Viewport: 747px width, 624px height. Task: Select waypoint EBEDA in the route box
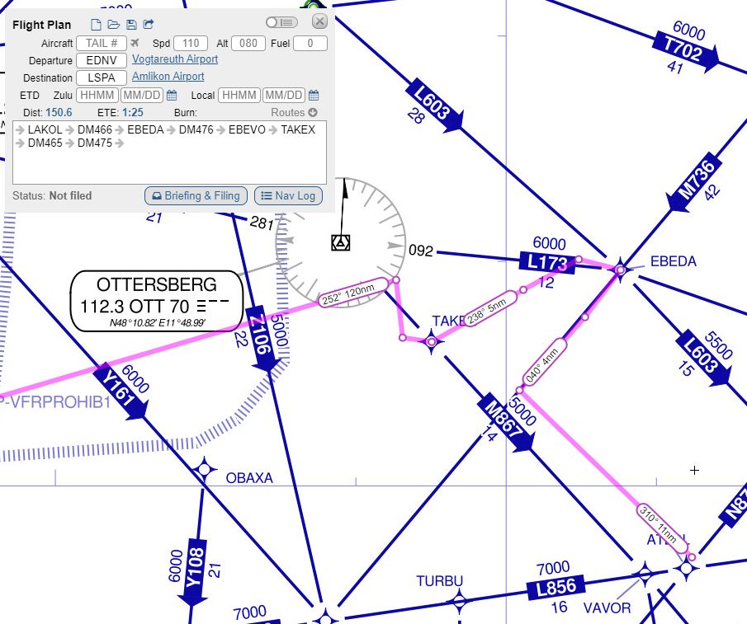click(x=145, y=130)
